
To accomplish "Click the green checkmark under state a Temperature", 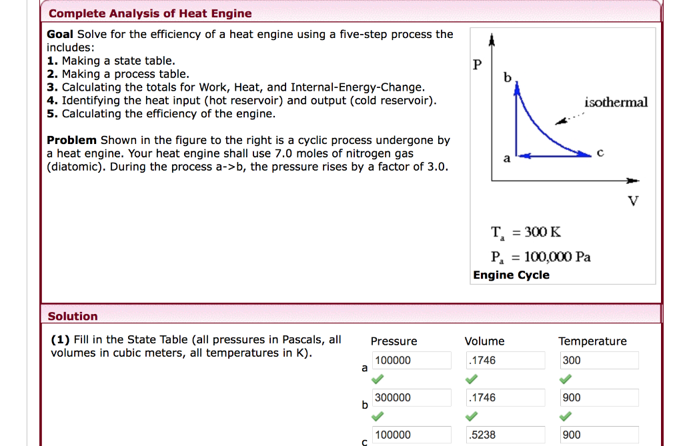I will point(566,379).
